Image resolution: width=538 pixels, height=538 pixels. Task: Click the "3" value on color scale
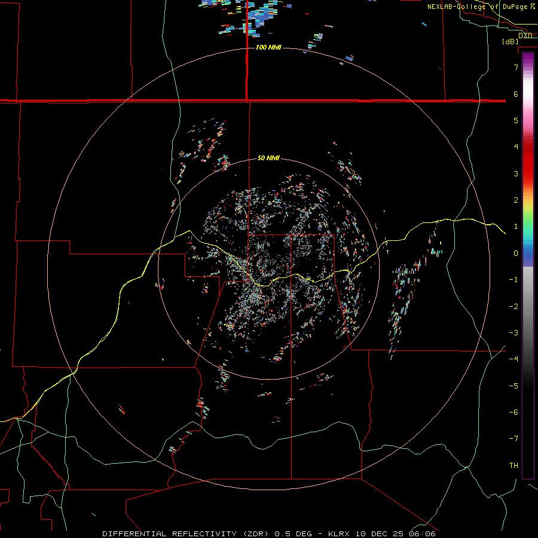tap(516, 173)
